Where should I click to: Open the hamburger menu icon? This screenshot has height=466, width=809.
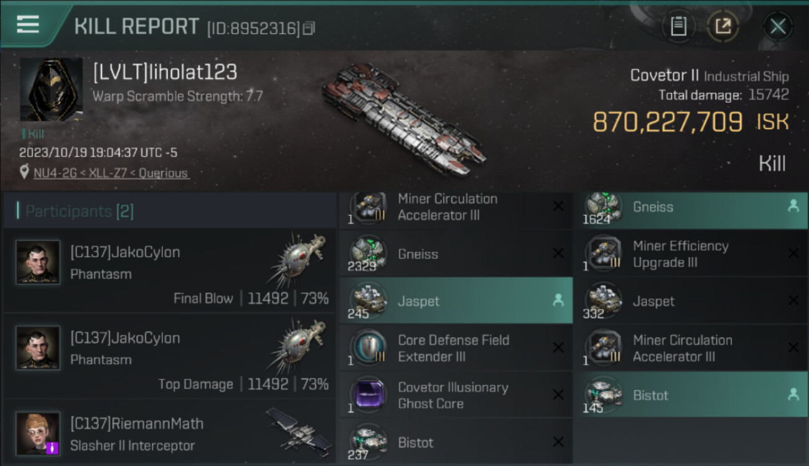point(28,24)
